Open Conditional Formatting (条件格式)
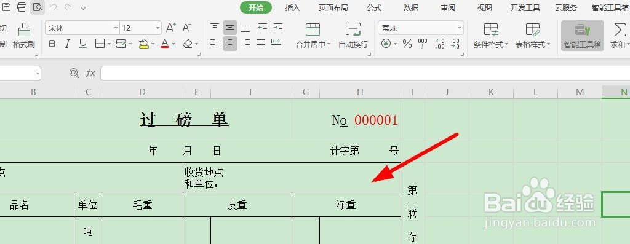The image size is (630, 244). click(491, 36)
